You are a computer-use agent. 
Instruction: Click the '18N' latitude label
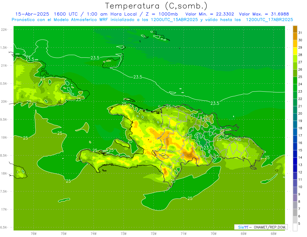tap(4, 174)
